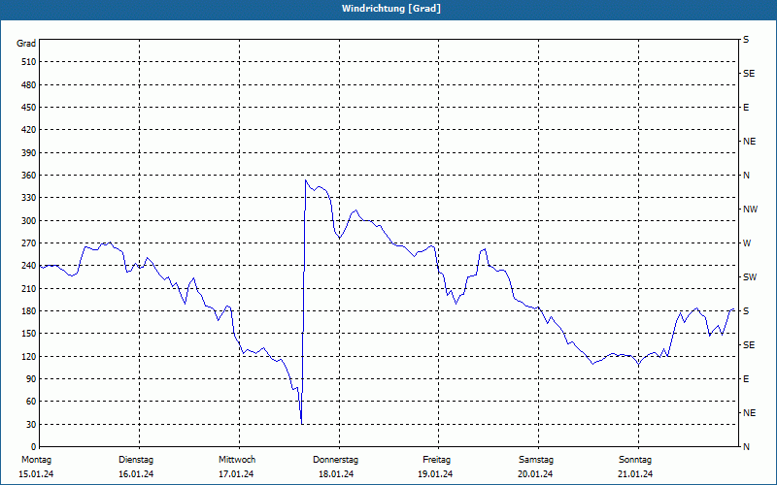Pick the "390" y-axis value

pyautogui.click(x=29, y=153)
